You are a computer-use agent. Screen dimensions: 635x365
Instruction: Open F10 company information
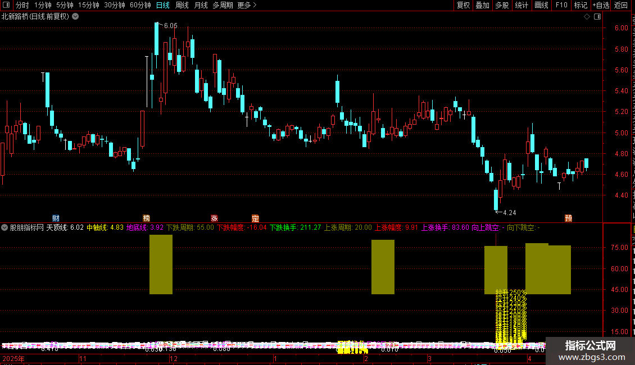[561, 5]
